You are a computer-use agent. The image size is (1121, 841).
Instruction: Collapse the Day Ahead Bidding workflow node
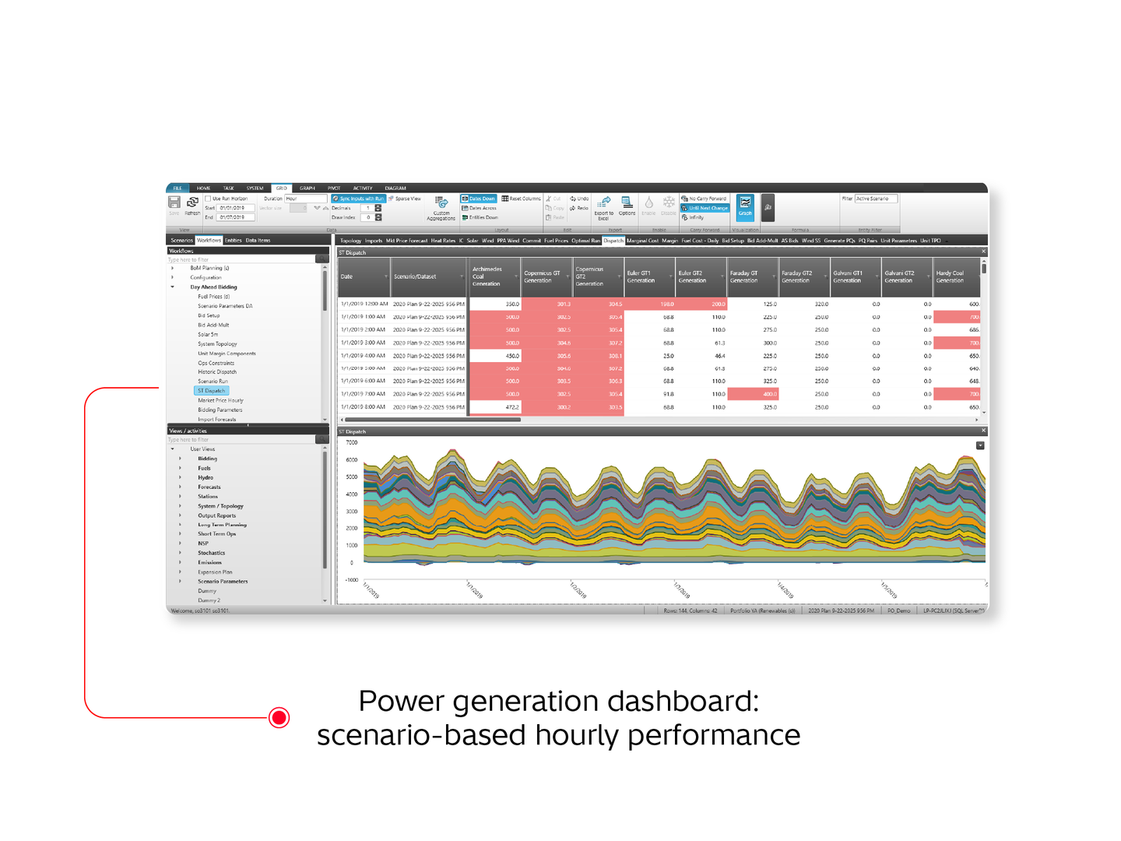pos(173,287)
